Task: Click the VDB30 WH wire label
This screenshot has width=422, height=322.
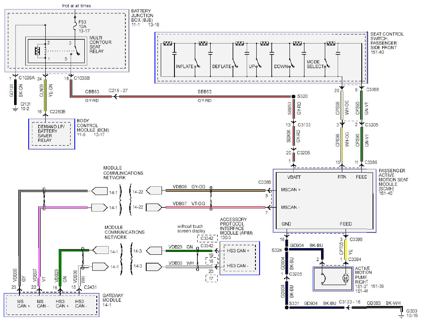Action: [181, 263]
